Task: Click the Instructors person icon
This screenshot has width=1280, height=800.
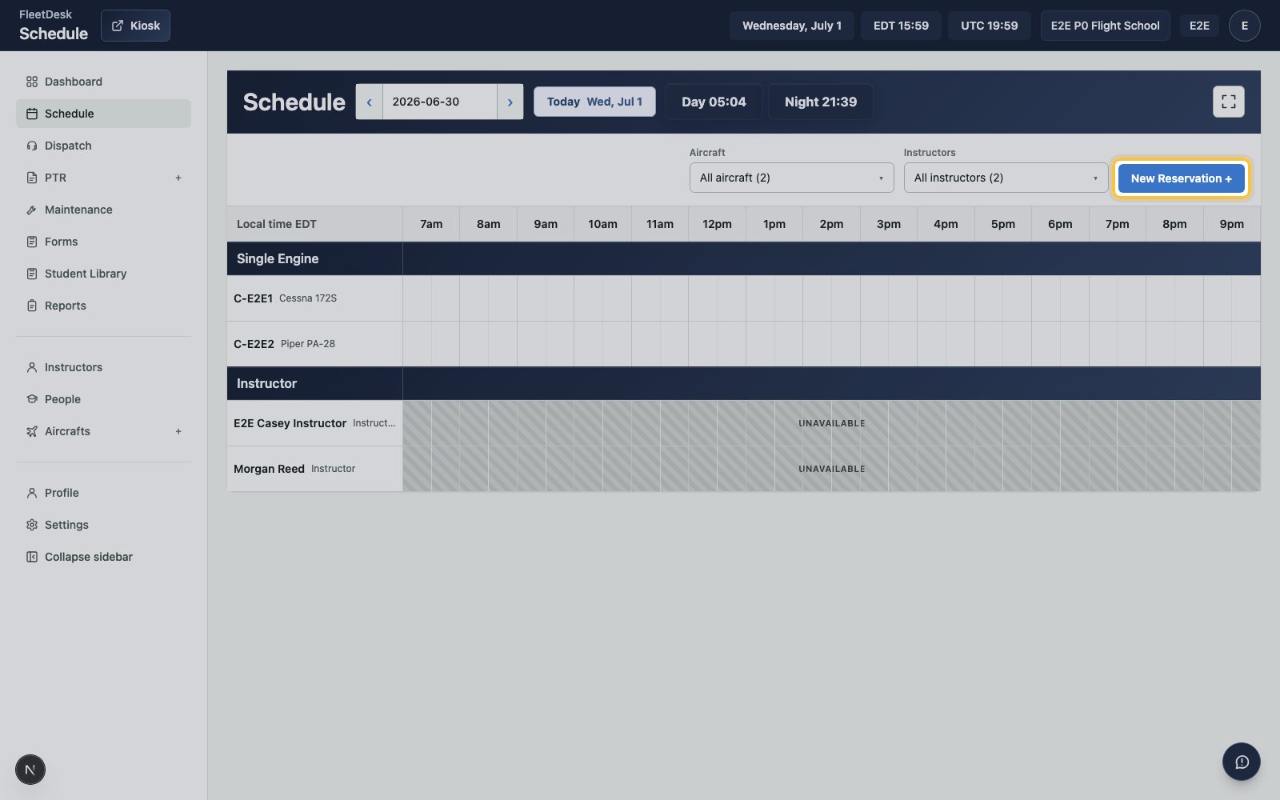Action: (32, 367)
